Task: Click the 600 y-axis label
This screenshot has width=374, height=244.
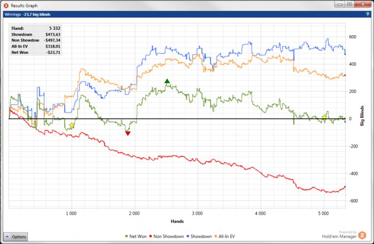Action: (353, 37)
